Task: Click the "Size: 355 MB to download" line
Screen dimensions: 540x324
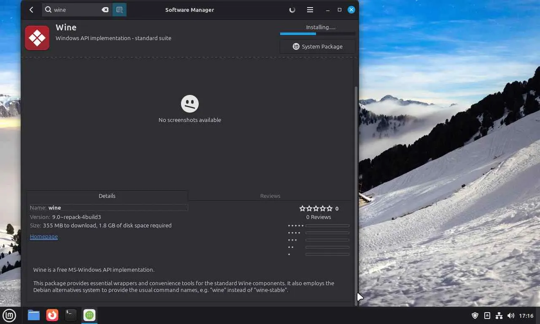Action: point(101,225)
